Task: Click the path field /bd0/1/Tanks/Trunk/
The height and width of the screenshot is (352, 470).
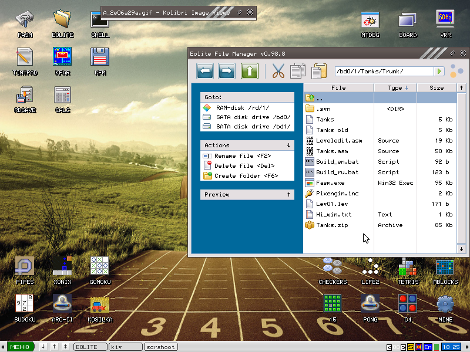Action: pos(383,72)
